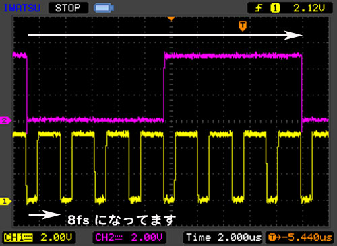Click the magenta waveform high plateau

point(233,56)
